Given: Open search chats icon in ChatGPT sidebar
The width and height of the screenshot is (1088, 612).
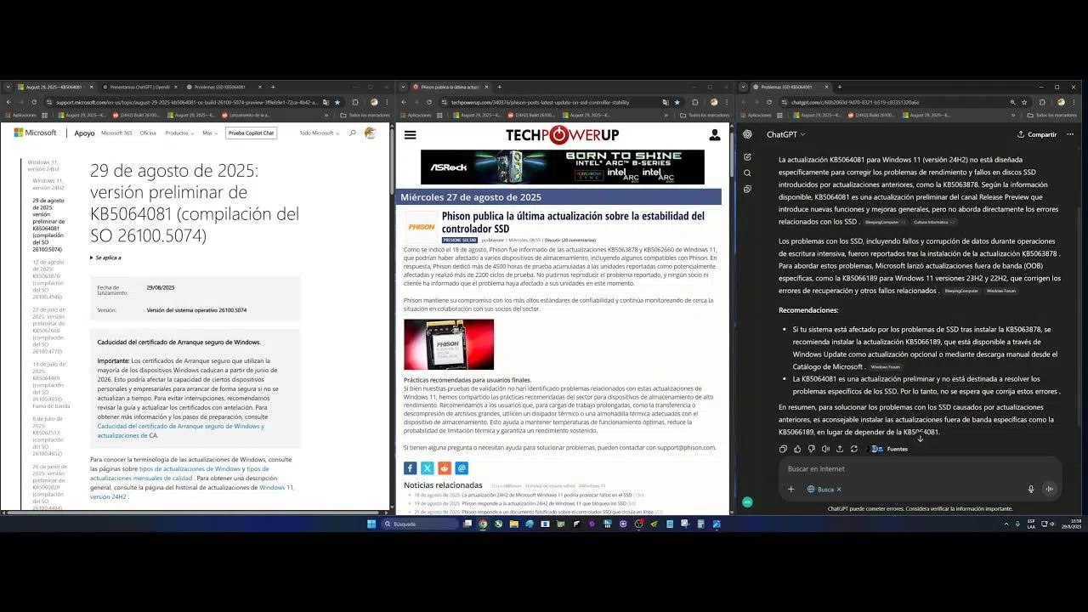Looking at the screenshot, I should (747, 173).
